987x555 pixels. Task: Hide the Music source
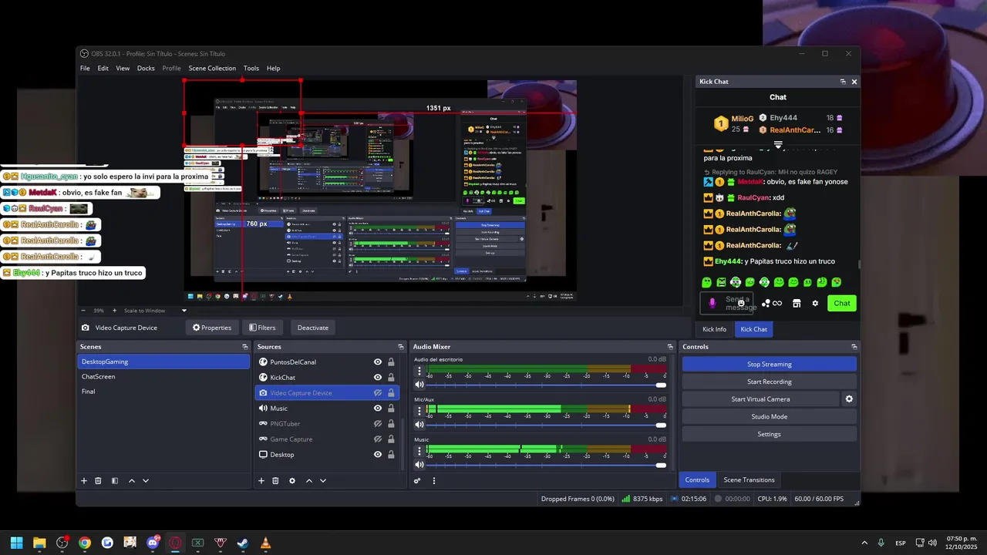coord(378,409)
